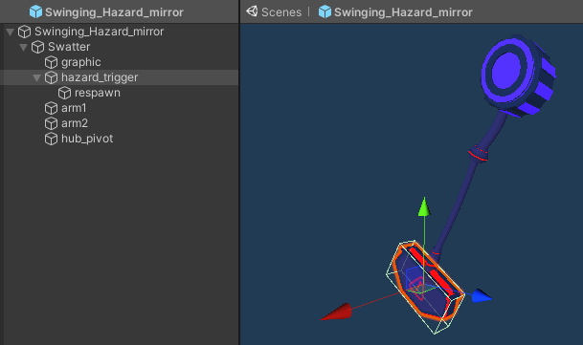Click the purple hub wheel in scene
This screenshot has height=345, width=583.
pyautogui.click(x=518, y=75)
